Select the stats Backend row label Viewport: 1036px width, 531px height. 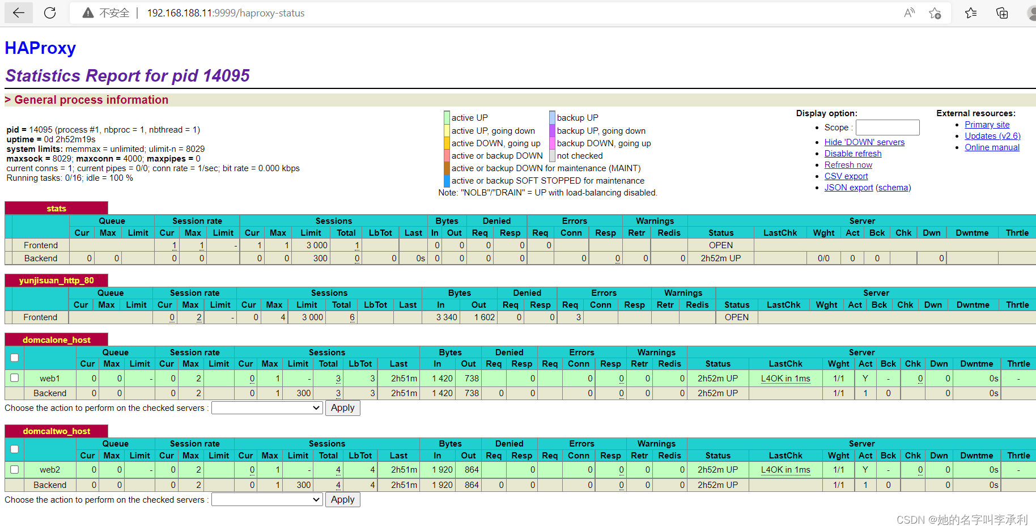(41, 258)
